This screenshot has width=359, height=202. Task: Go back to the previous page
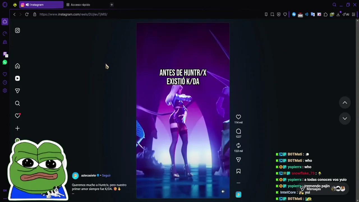pos(14,14)
